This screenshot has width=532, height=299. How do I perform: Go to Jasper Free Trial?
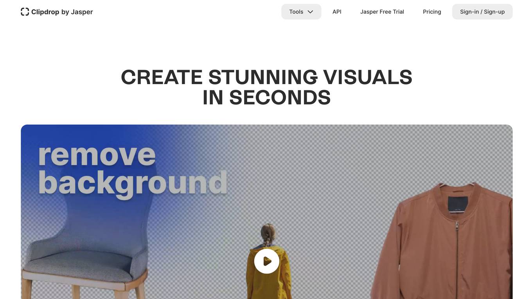click(382, 12)
